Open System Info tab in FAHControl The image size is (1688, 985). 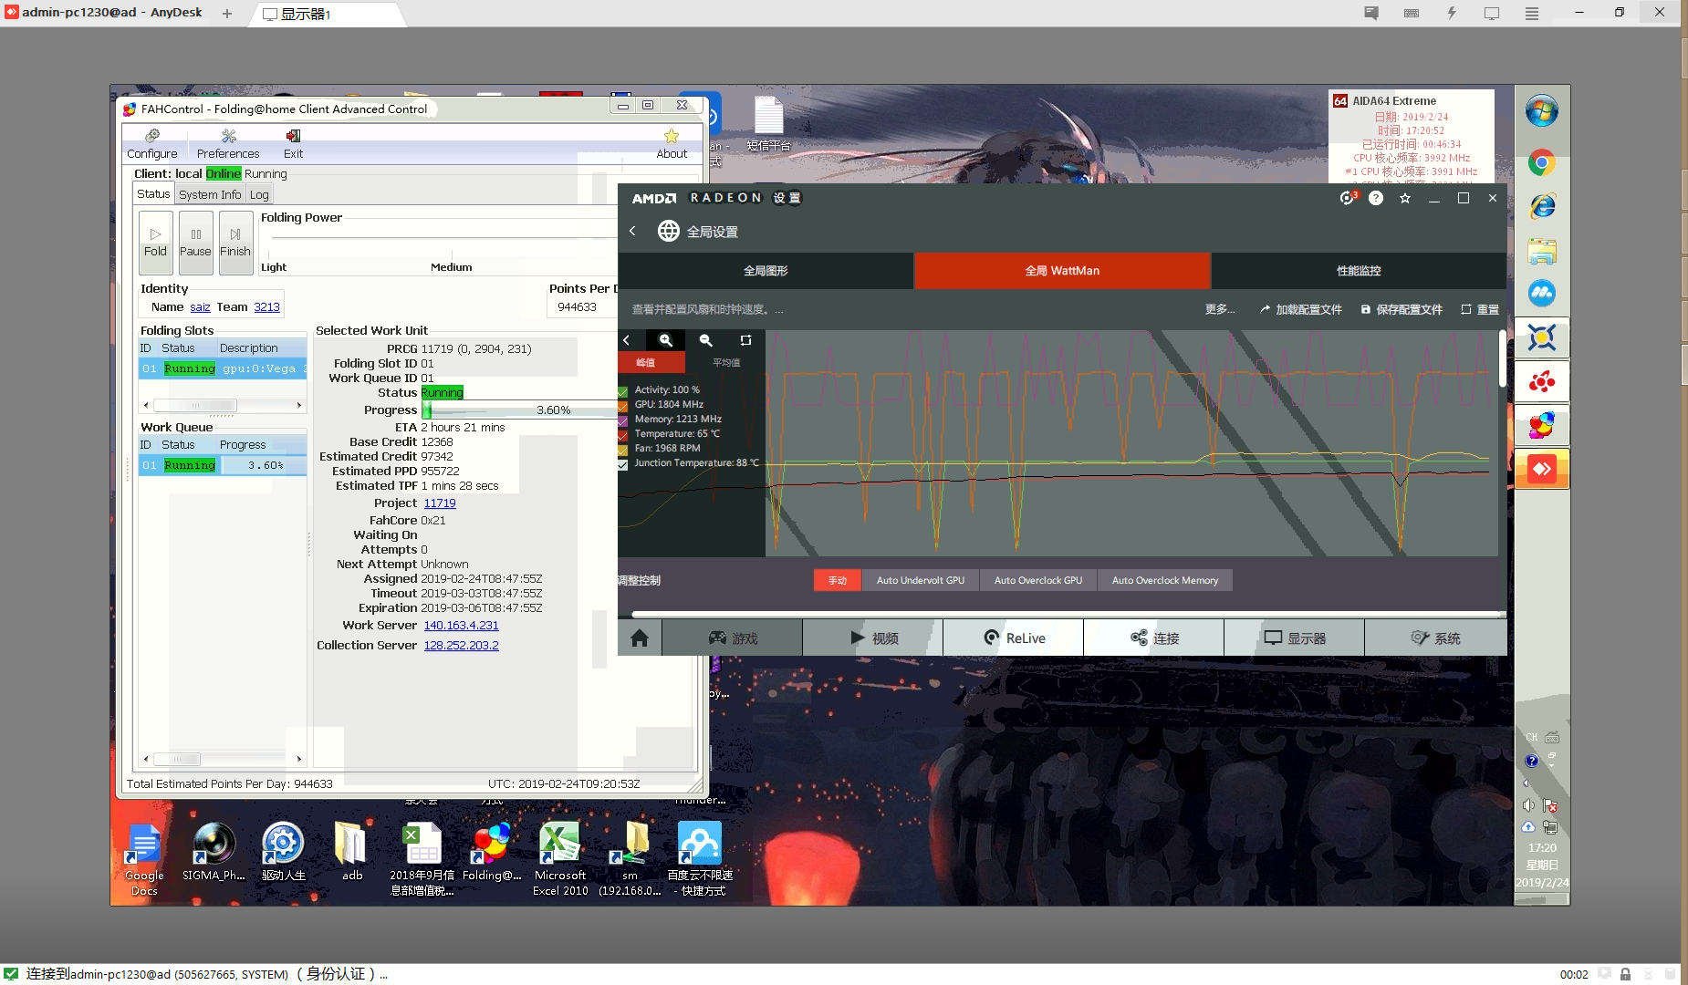210,194
